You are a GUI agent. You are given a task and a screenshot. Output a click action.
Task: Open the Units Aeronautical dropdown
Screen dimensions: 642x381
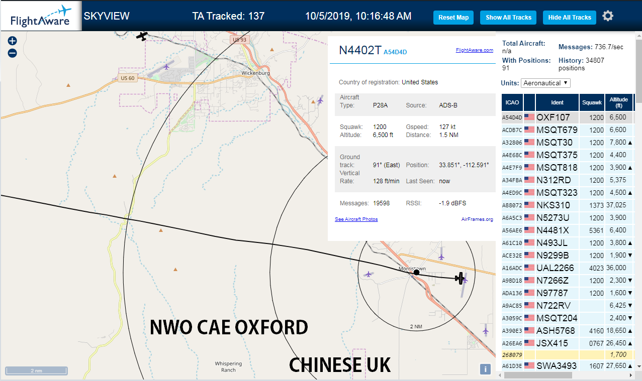pos(545,83)
